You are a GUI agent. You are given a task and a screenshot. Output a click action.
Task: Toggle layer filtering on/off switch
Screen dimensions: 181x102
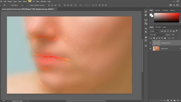tap(176, 31)
